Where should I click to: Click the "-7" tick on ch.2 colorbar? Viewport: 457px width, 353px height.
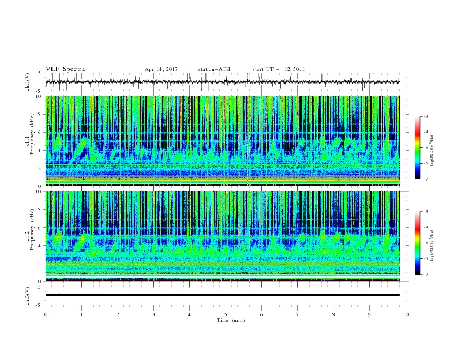pos(426,274)
